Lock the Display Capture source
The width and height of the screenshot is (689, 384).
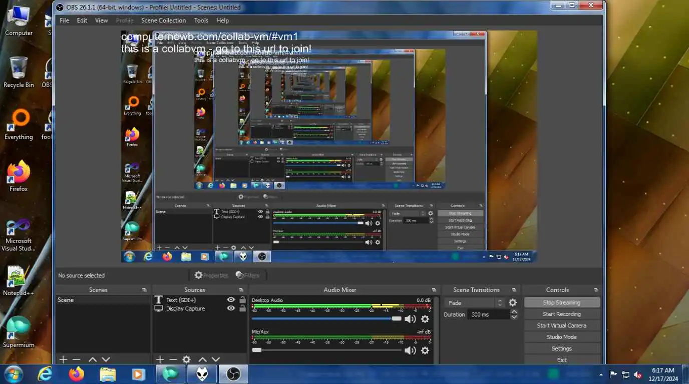242,308
